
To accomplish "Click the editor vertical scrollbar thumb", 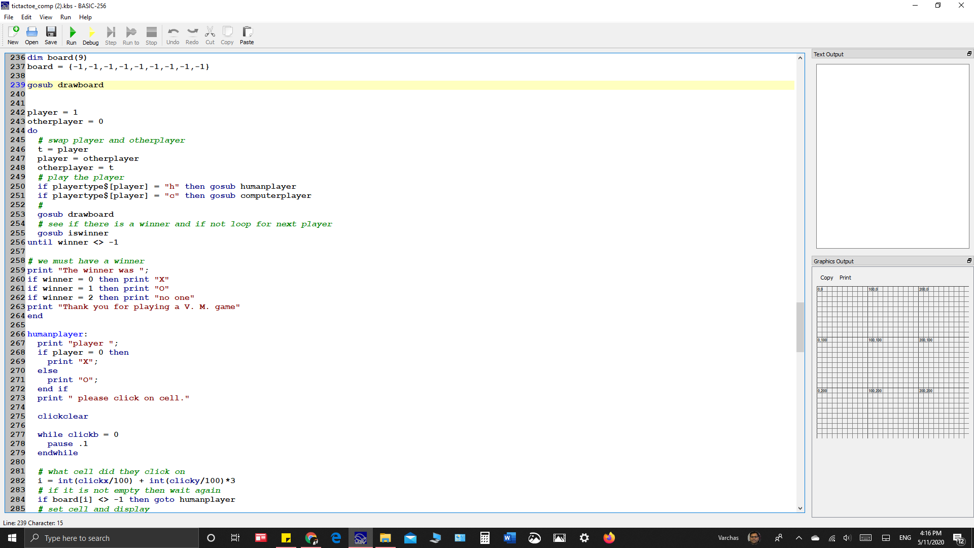I will 800,327.
